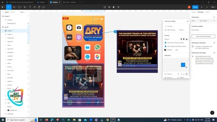Click the search icon in Layers panel
Screen dimensions: 217x122
coord(3,12)
